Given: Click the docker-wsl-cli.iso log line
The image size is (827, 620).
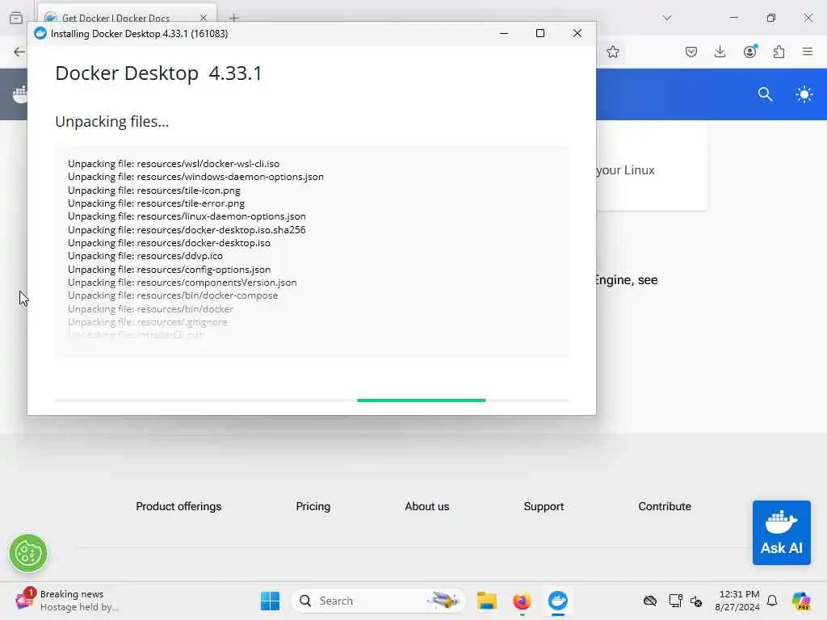Looking at the screenshot, I should click(174, 164).
